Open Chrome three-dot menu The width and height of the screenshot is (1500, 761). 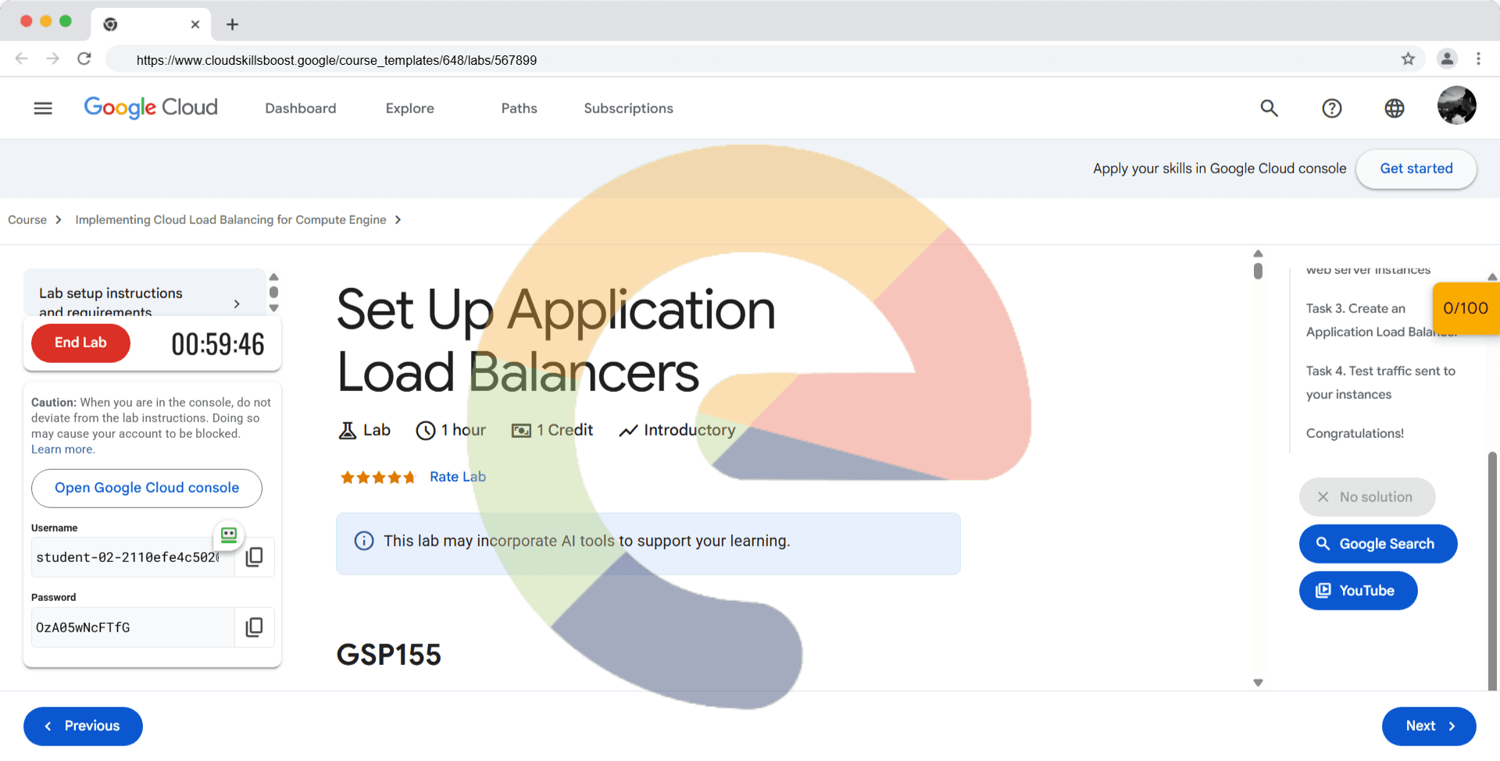pyautogui.click(x=1478, y=59)
